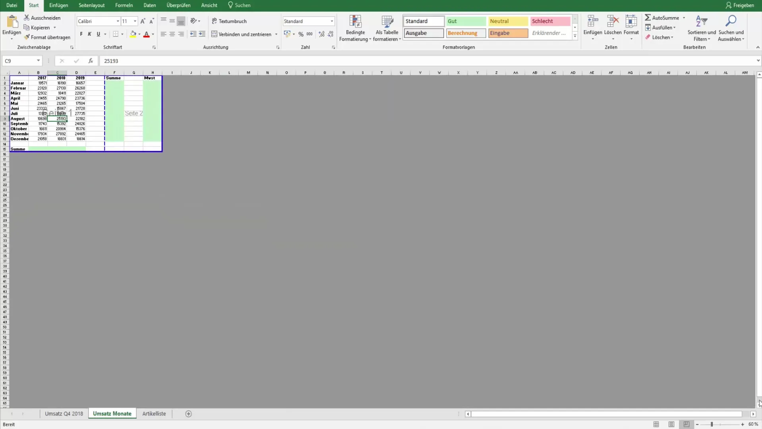Viewport: 762px width, 429px height.
Task: Decrease font size with the shrink A icon
Action: pos(151,21)
